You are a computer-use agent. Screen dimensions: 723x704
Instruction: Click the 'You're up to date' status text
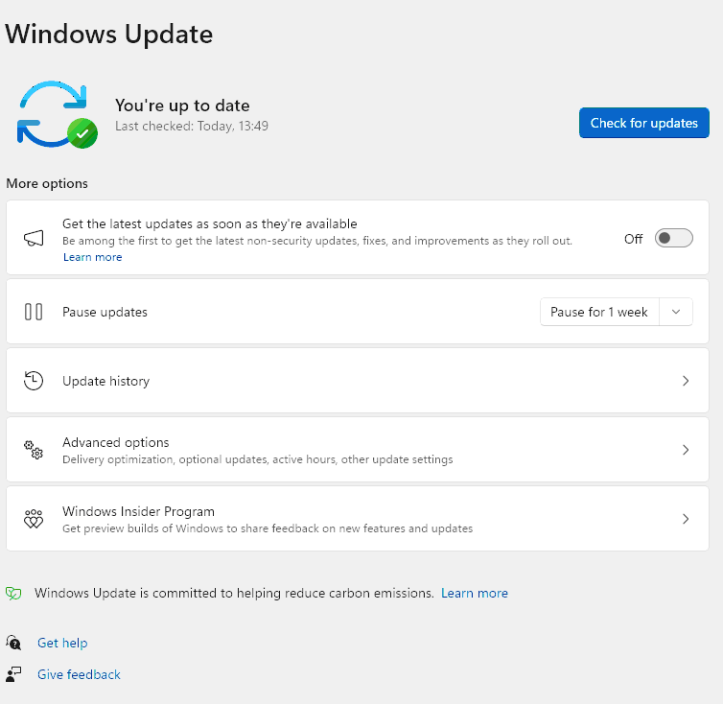pyautogui.click(x=182, y=106)
